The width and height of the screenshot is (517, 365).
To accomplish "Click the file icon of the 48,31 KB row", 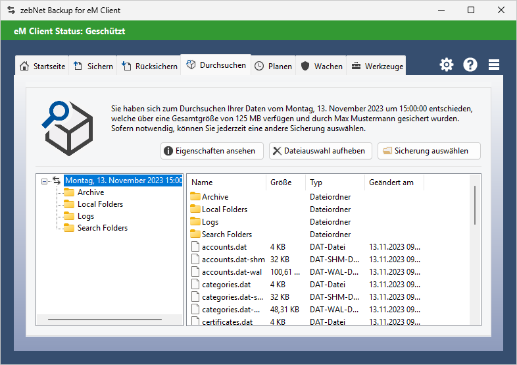I will (195, 310).
